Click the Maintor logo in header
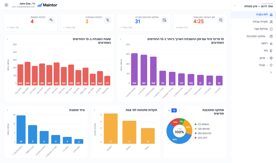The width and height of the screenshot is (276, 163). [47, 5]
